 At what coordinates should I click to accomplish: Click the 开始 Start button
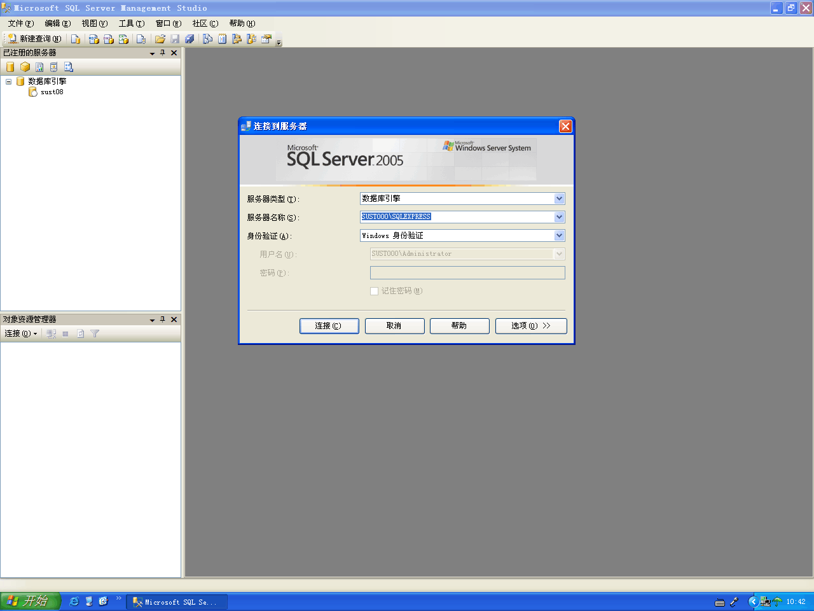[29, 601]
